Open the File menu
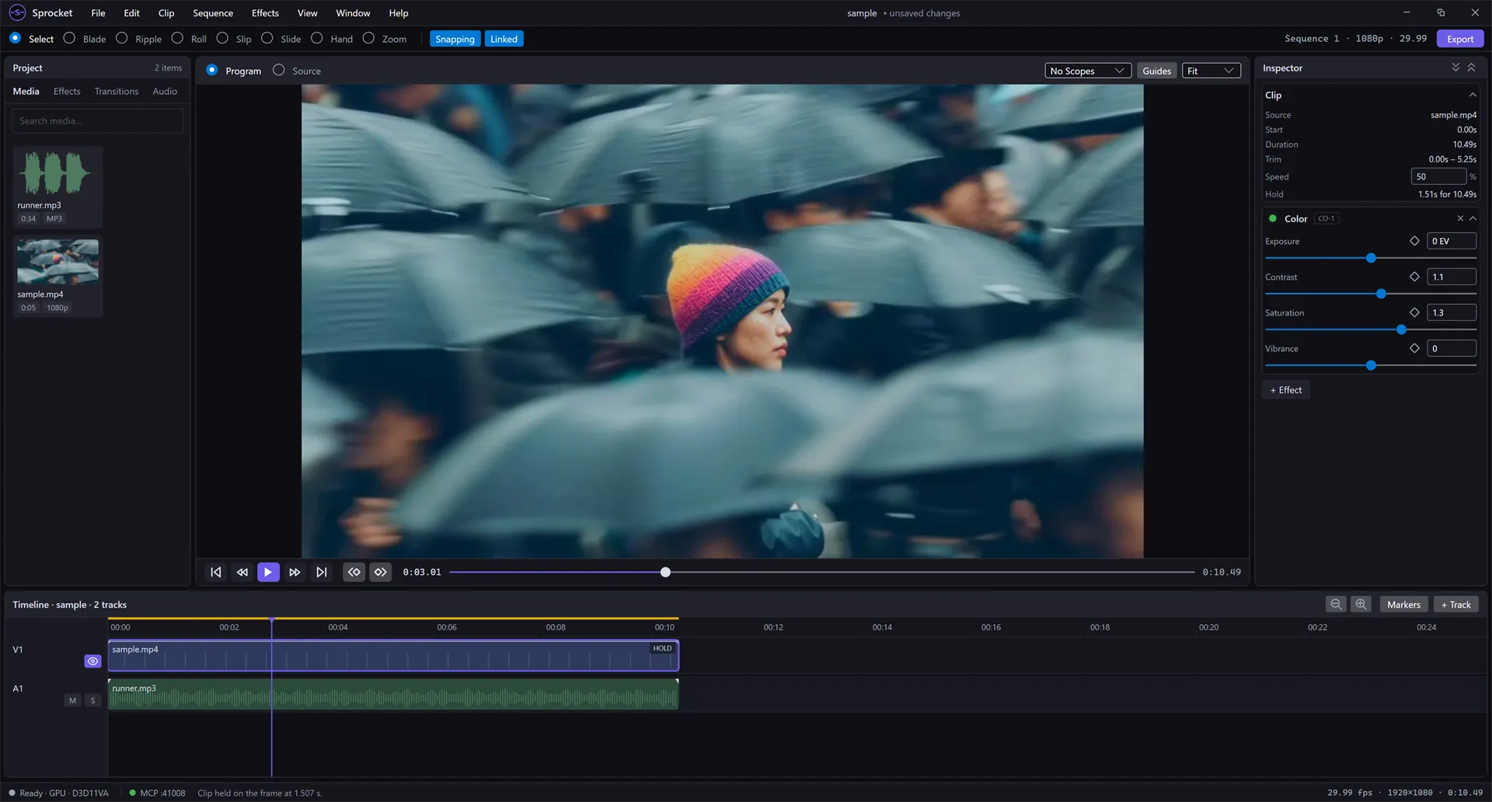Screen dimensions: 1492x802 pyautogui.click(x=98, y=13)
